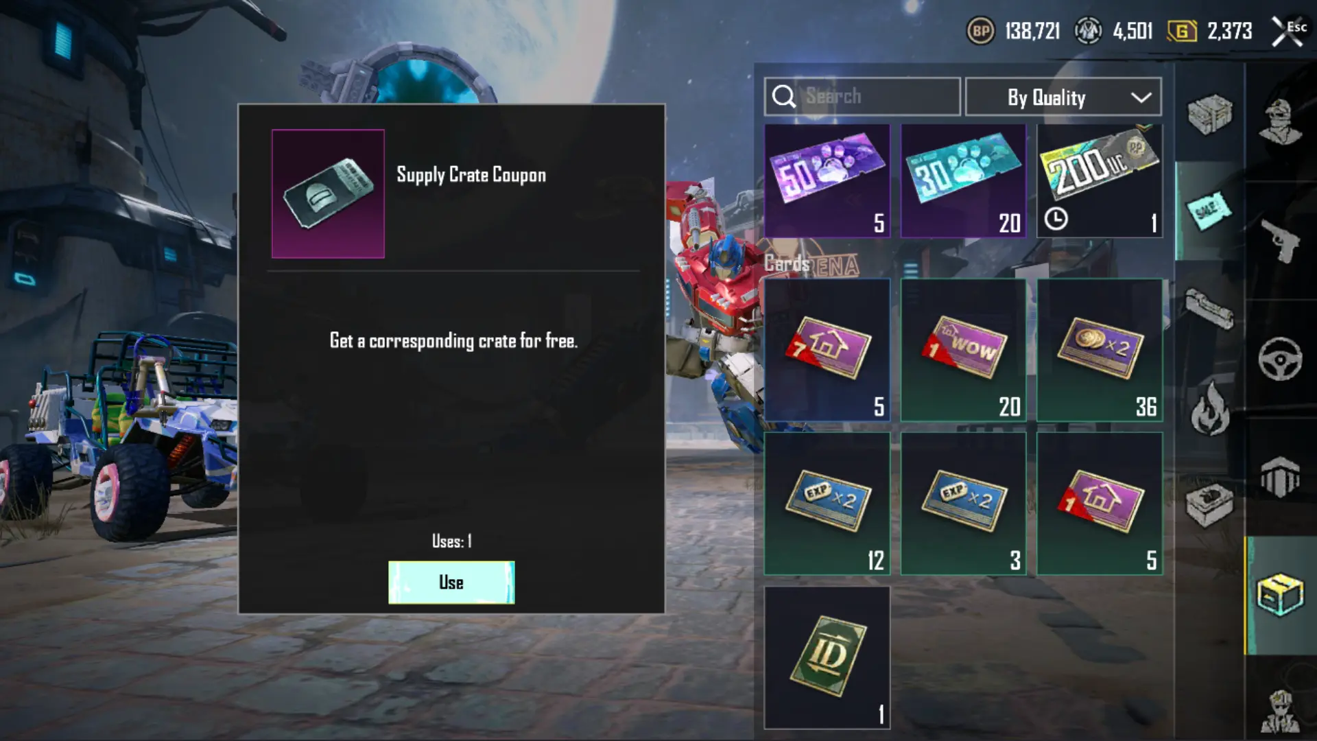
Task: Open the By Quality sort dropdown
Action: click(x=1063, y=97)
